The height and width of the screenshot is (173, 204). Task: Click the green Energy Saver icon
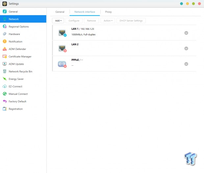coord(5,79)
